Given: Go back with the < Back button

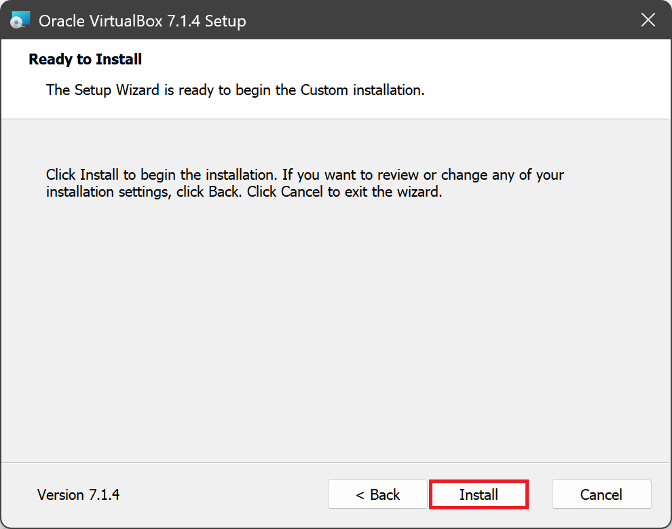Looking at the screenshot, I should (377, 494).
